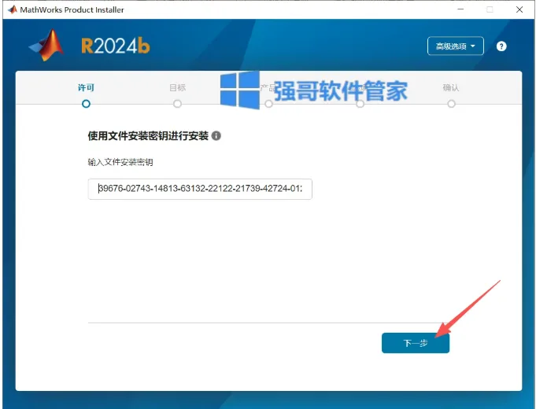
Task: Click the 输入文件安装密钥 label
Action: tap(120, 162)
